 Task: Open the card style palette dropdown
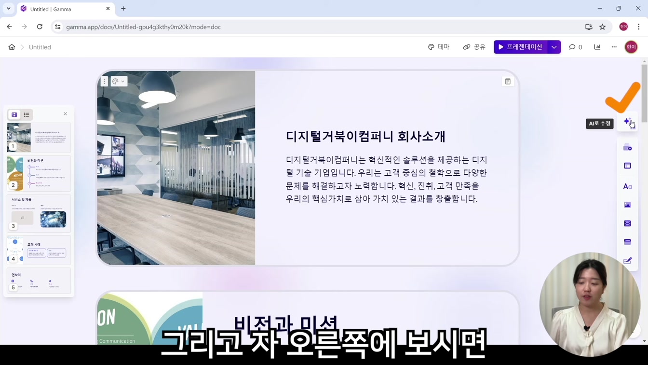click(119, 82)
